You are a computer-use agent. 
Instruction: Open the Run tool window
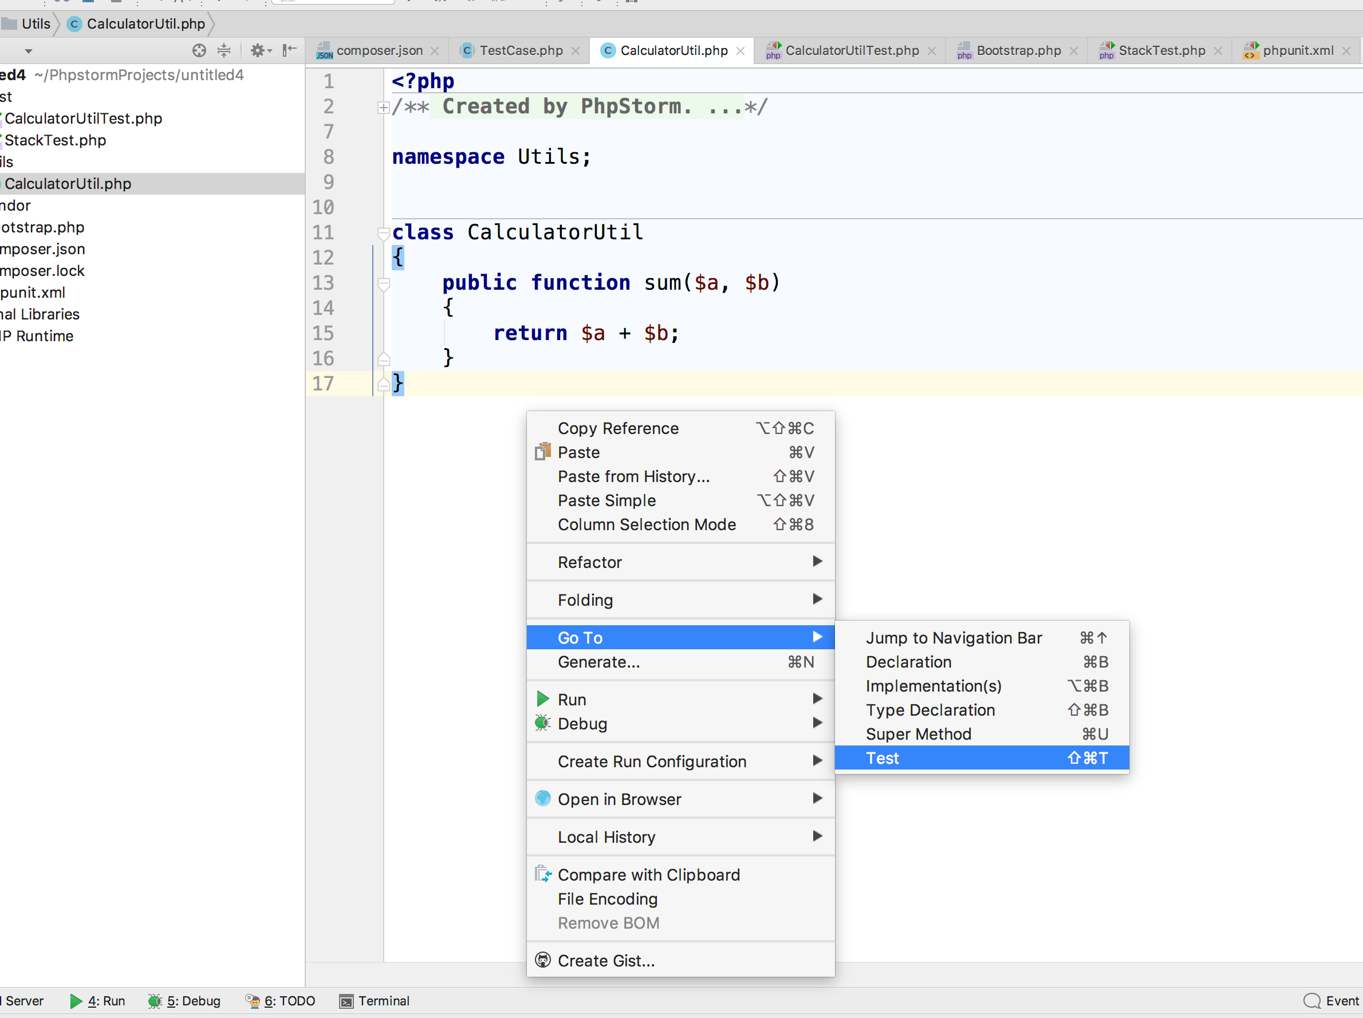(97, 1001)
